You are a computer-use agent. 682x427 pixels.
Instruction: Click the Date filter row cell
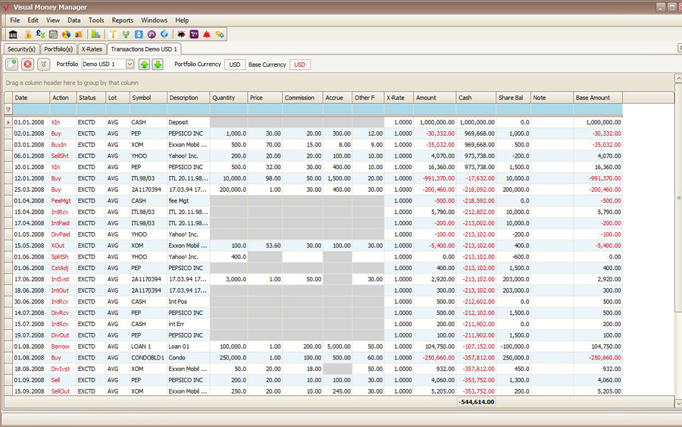coord(31,110)
